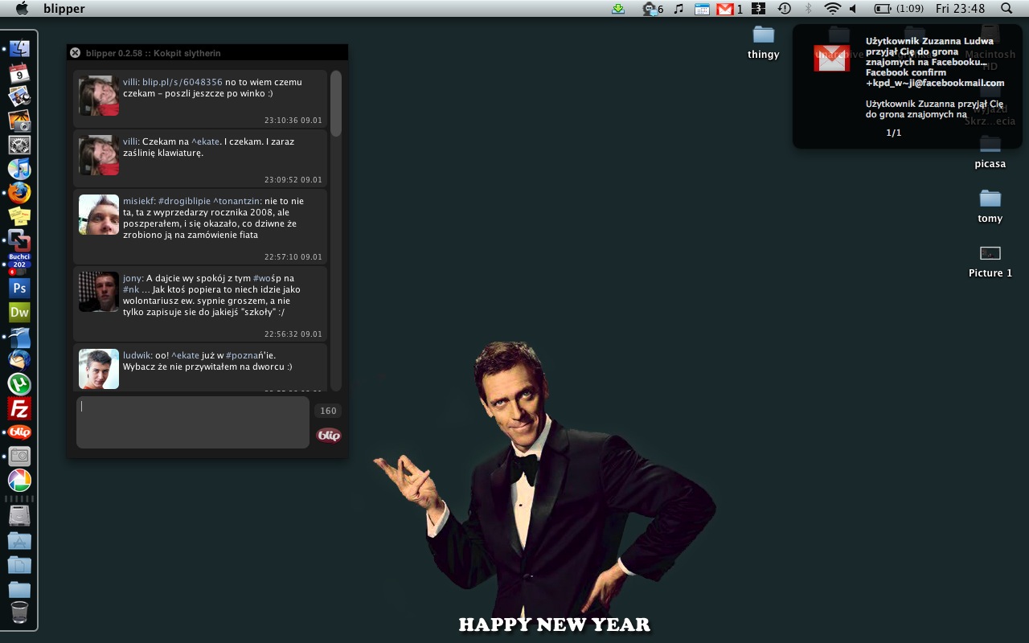This screenshot has height=643, width=1029.
Task: Open the blip.pl/s/6048356 link
Action: (182, 82)
